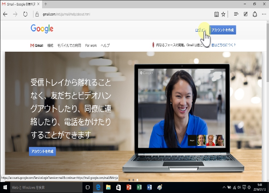Screen dimensions: 269x193
Task: Close the Gmail browser tab
Action: pyautogui.click(x=38, y=4)
